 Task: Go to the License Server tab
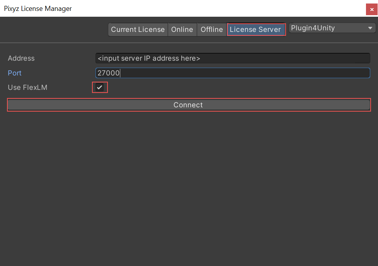pos(256,30)
